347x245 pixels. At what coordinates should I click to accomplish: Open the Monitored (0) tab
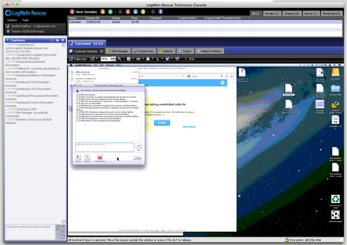[x=331, y=14]
